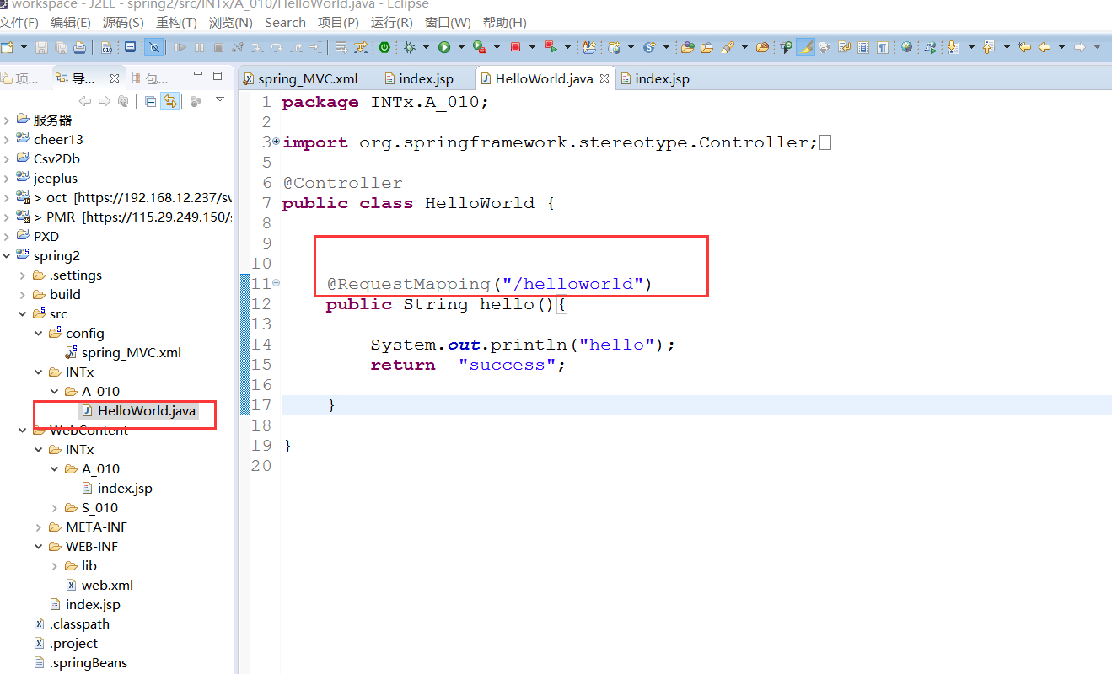
Task: Expand the jeeplus project node
Action: pos(7,178)
